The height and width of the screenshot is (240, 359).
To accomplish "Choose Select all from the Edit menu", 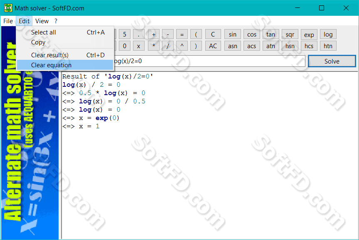I will [x=65, y=32].
